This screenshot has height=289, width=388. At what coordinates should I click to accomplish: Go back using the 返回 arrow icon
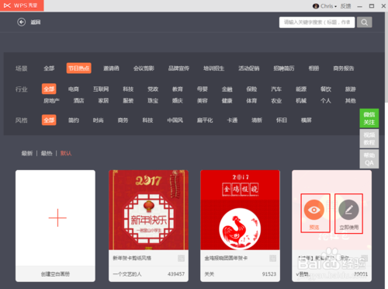[22, 23]
